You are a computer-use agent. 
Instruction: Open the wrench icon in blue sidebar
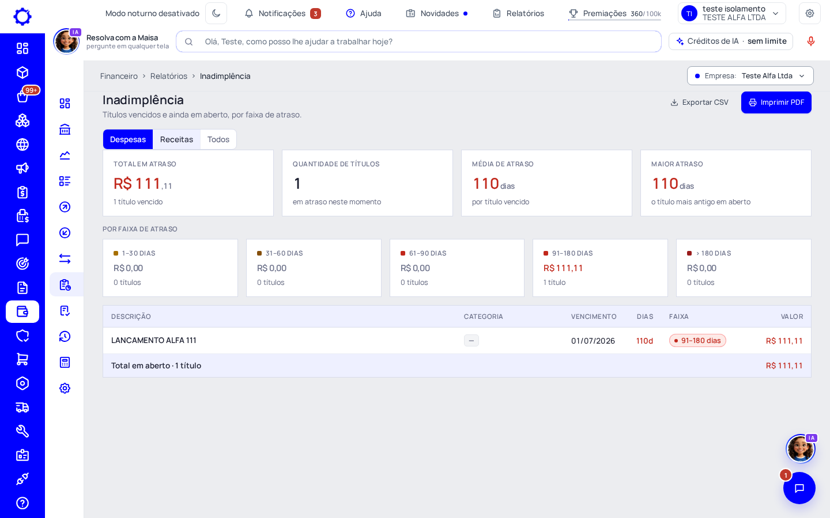(x=22, y=431)
